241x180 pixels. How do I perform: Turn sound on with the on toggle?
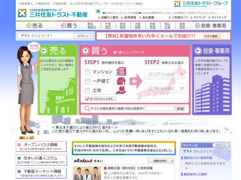[27, 138]
